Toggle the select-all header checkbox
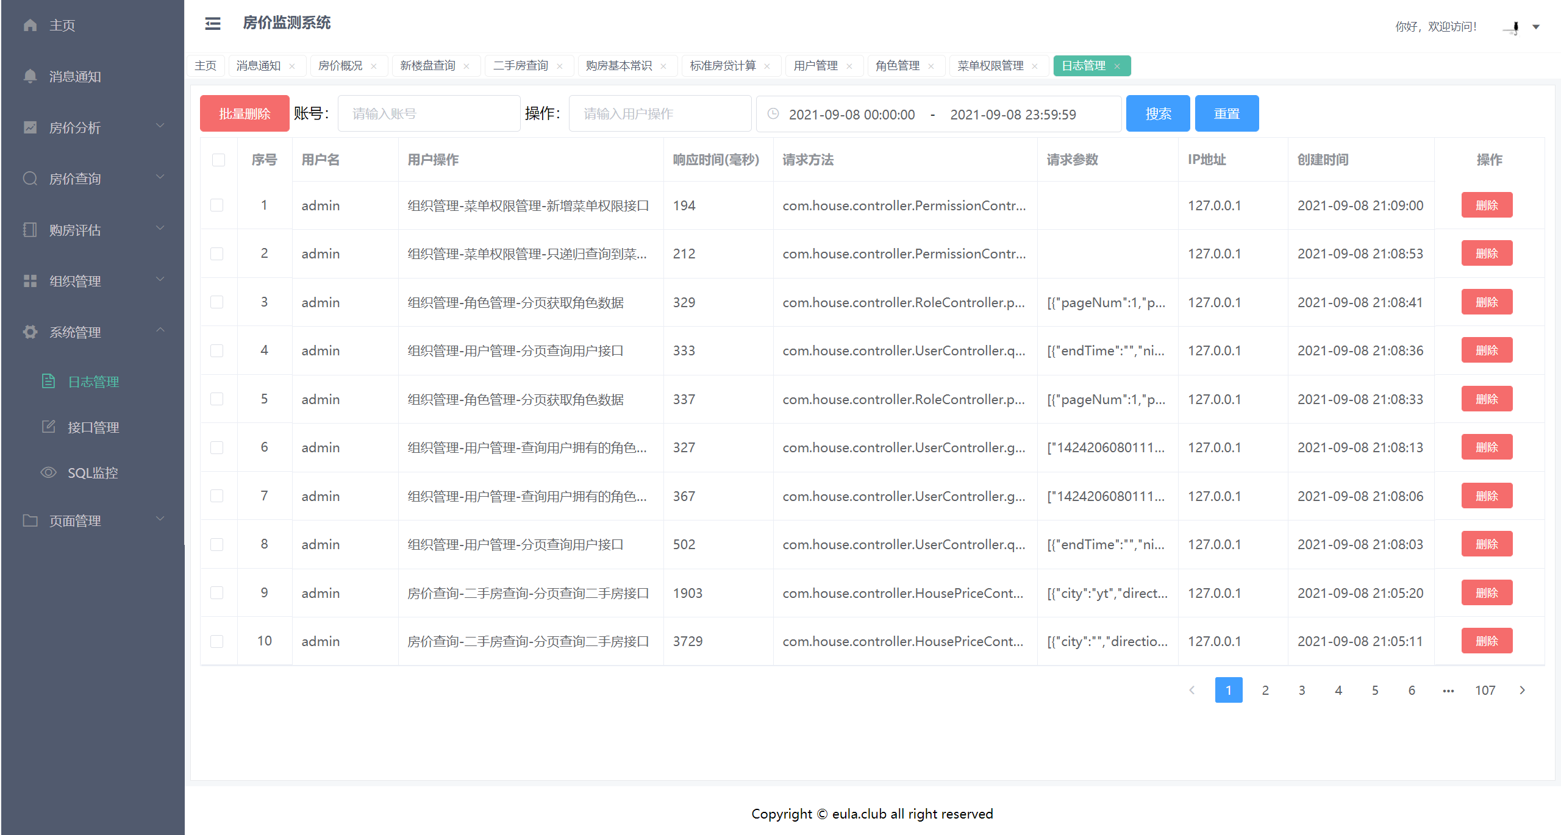Viewport: 1561px width, 835px height. [x=218, y=160]
